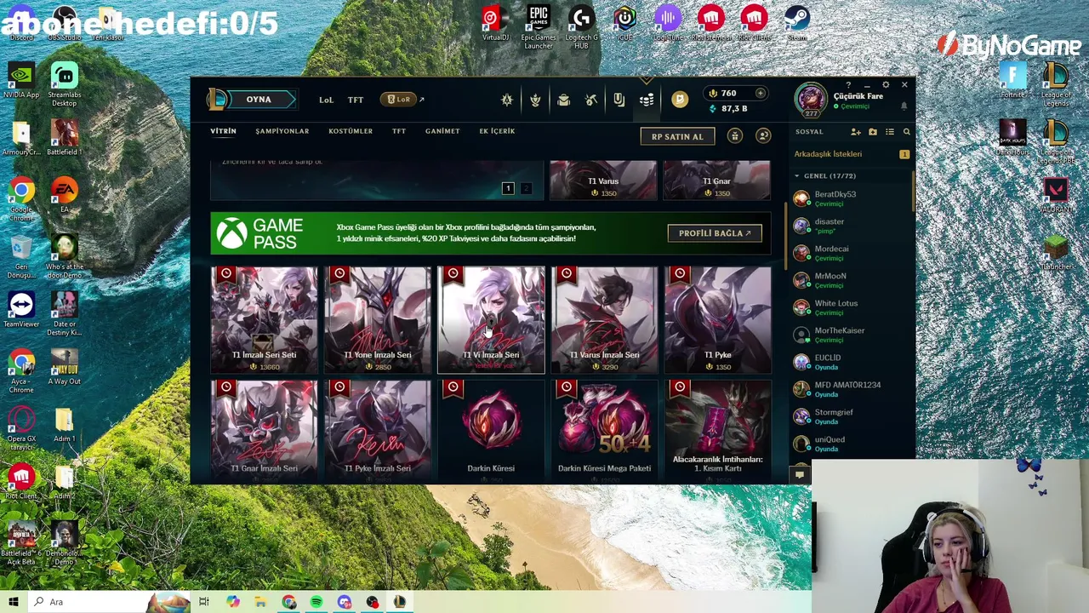
Task: Click Spotify in the Windows taskbar
Action: click(316, 602)
